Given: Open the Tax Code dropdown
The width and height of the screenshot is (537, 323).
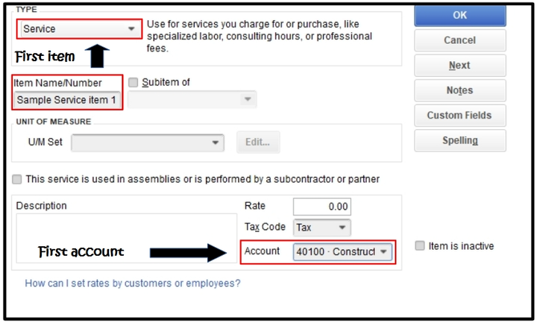Looking at the screenshot, I should (x=321, y=227).
